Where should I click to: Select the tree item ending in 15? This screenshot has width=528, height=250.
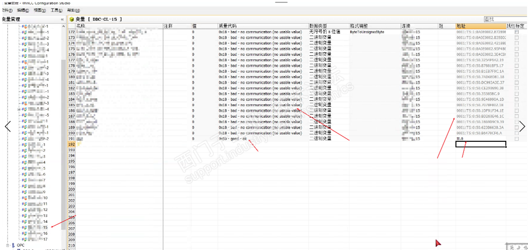[38, 227]
